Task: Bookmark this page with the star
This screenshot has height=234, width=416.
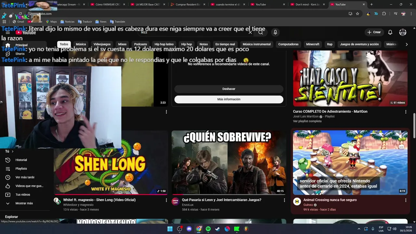Action: pyautogui.click(x=357, y=14)
